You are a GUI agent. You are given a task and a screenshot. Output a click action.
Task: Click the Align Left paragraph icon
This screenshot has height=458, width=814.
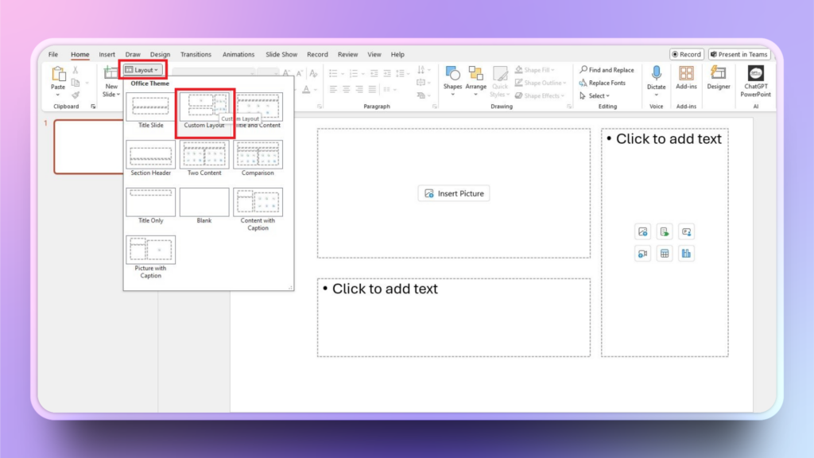333,89
